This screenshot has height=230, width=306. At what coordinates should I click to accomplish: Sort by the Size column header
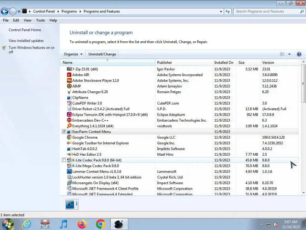tap(248, 62)
